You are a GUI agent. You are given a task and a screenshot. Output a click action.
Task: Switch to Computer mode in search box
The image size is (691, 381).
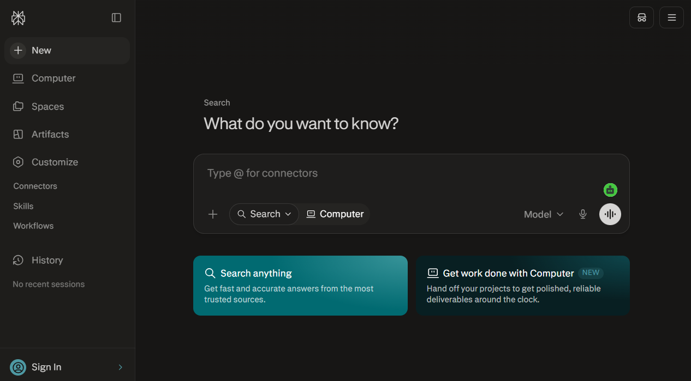pyautogui.click(x=335, y=214)
